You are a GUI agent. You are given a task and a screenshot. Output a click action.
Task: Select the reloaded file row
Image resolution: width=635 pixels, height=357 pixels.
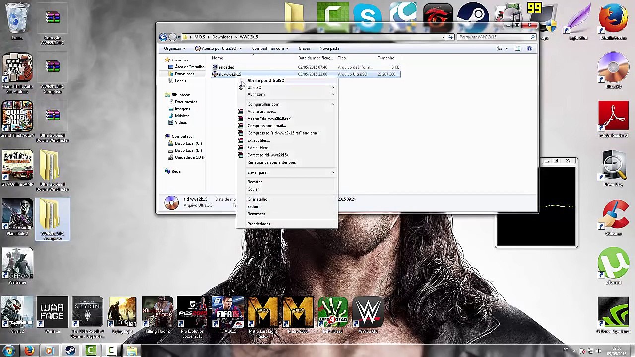click(306, 67)
